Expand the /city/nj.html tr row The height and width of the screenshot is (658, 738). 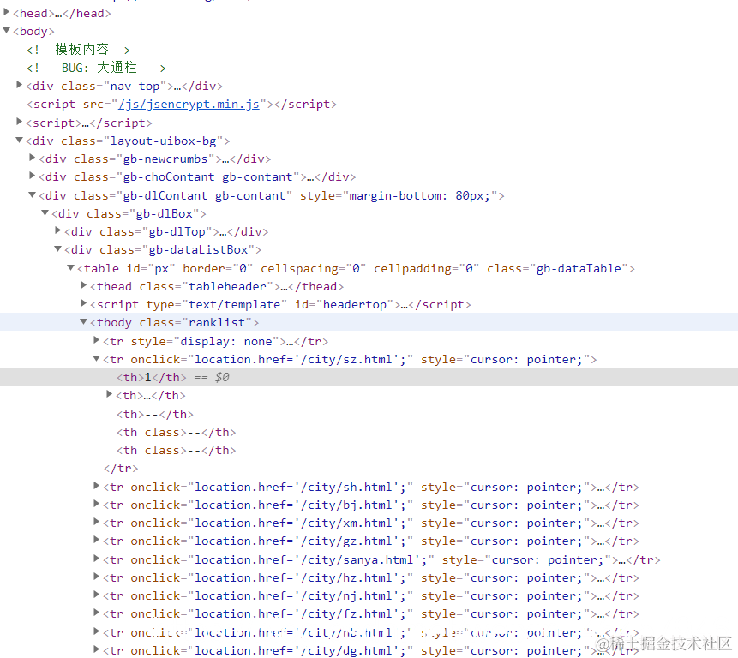97,595
